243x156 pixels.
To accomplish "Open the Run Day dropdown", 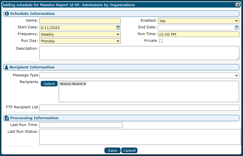I will pos(80,41).
